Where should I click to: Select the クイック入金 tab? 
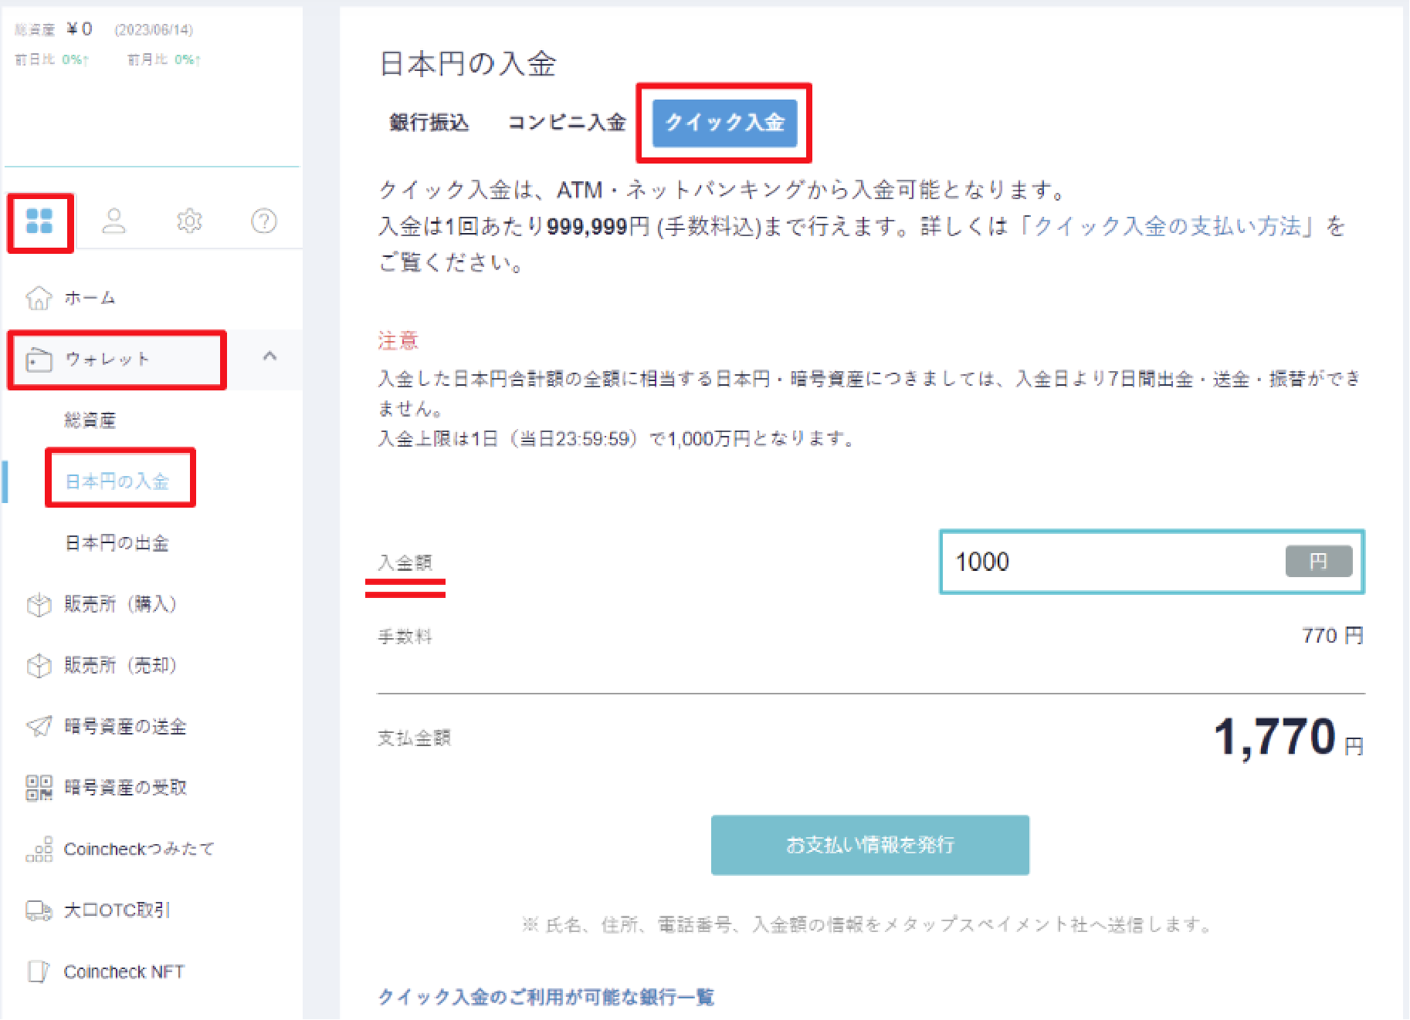coord(724,123)
